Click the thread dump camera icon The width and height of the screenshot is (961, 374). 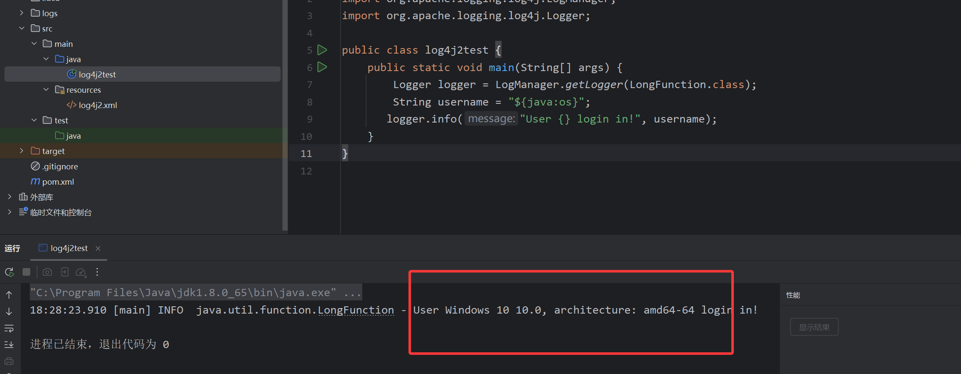coord(47,272)
